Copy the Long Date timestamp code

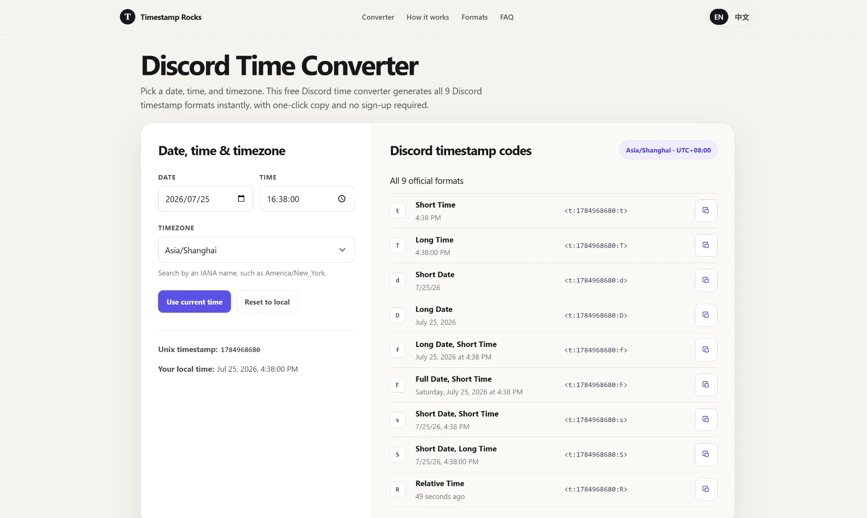(706, 315)
